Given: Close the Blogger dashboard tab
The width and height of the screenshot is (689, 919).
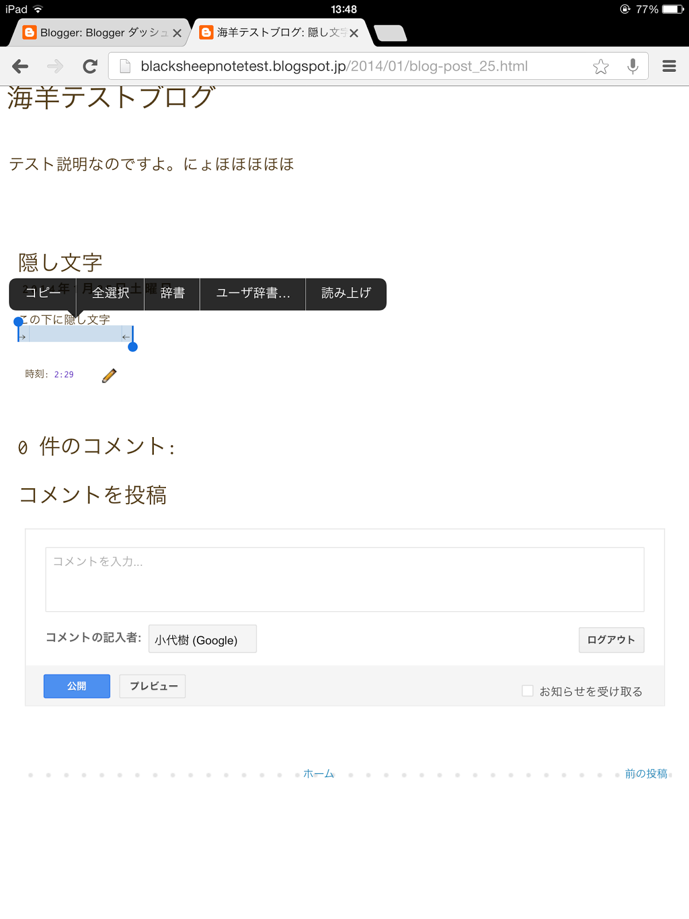Looking at the screenshot, I should point(177,33).
